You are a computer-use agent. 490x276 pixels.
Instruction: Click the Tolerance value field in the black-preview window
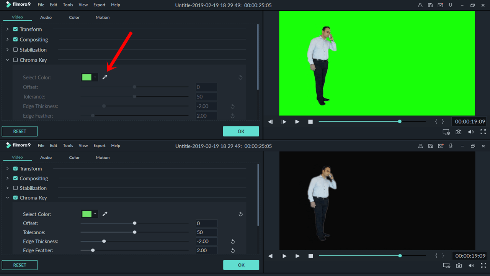[207, 232]
